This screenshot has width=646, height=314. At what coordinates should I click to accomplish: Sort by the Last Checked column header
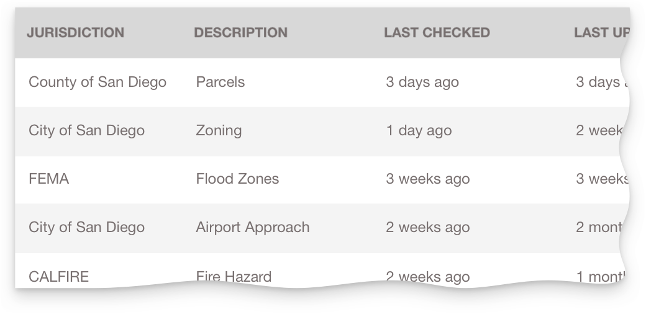(437, 33)
